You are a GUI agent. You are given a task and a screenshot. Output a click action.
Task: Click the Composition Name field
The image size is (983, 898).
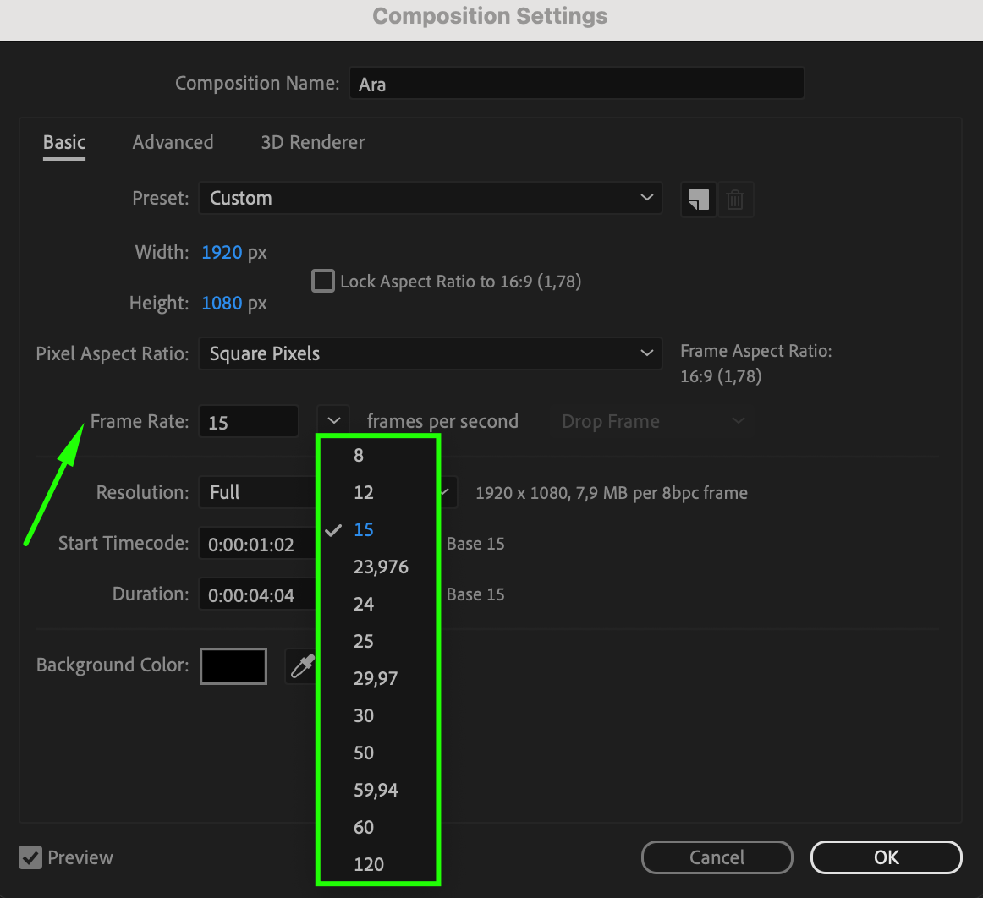pyautogui.click(x=575, y=84)
